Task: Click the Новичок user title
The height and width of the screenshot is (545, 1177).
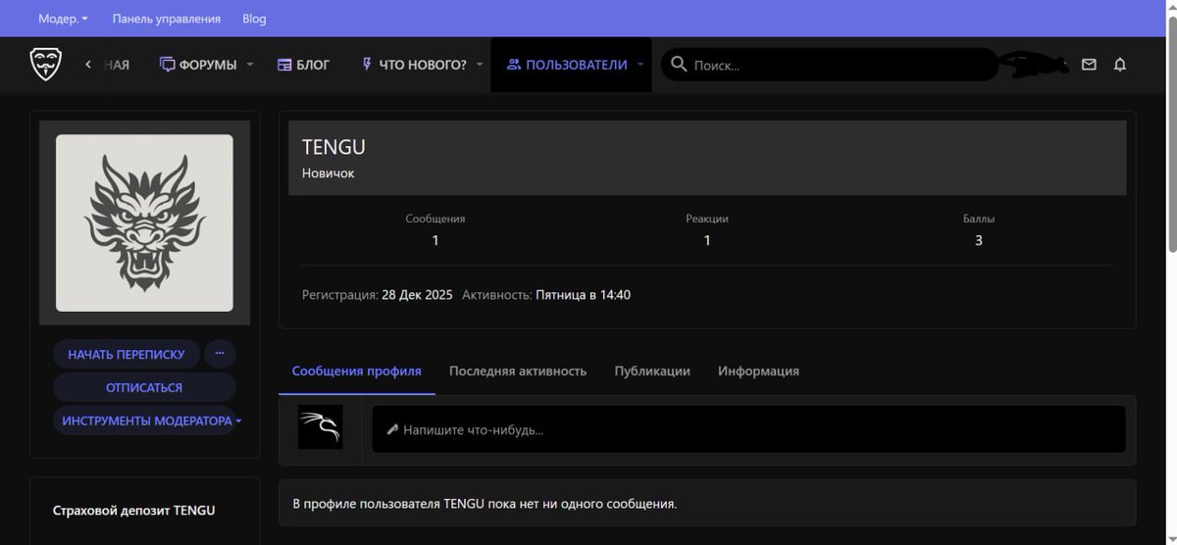Action: [329, 173]
